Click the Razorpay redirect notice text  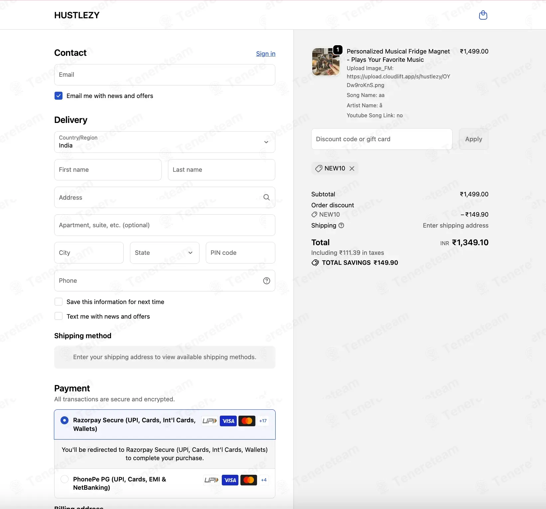click(x=165, y=454)
